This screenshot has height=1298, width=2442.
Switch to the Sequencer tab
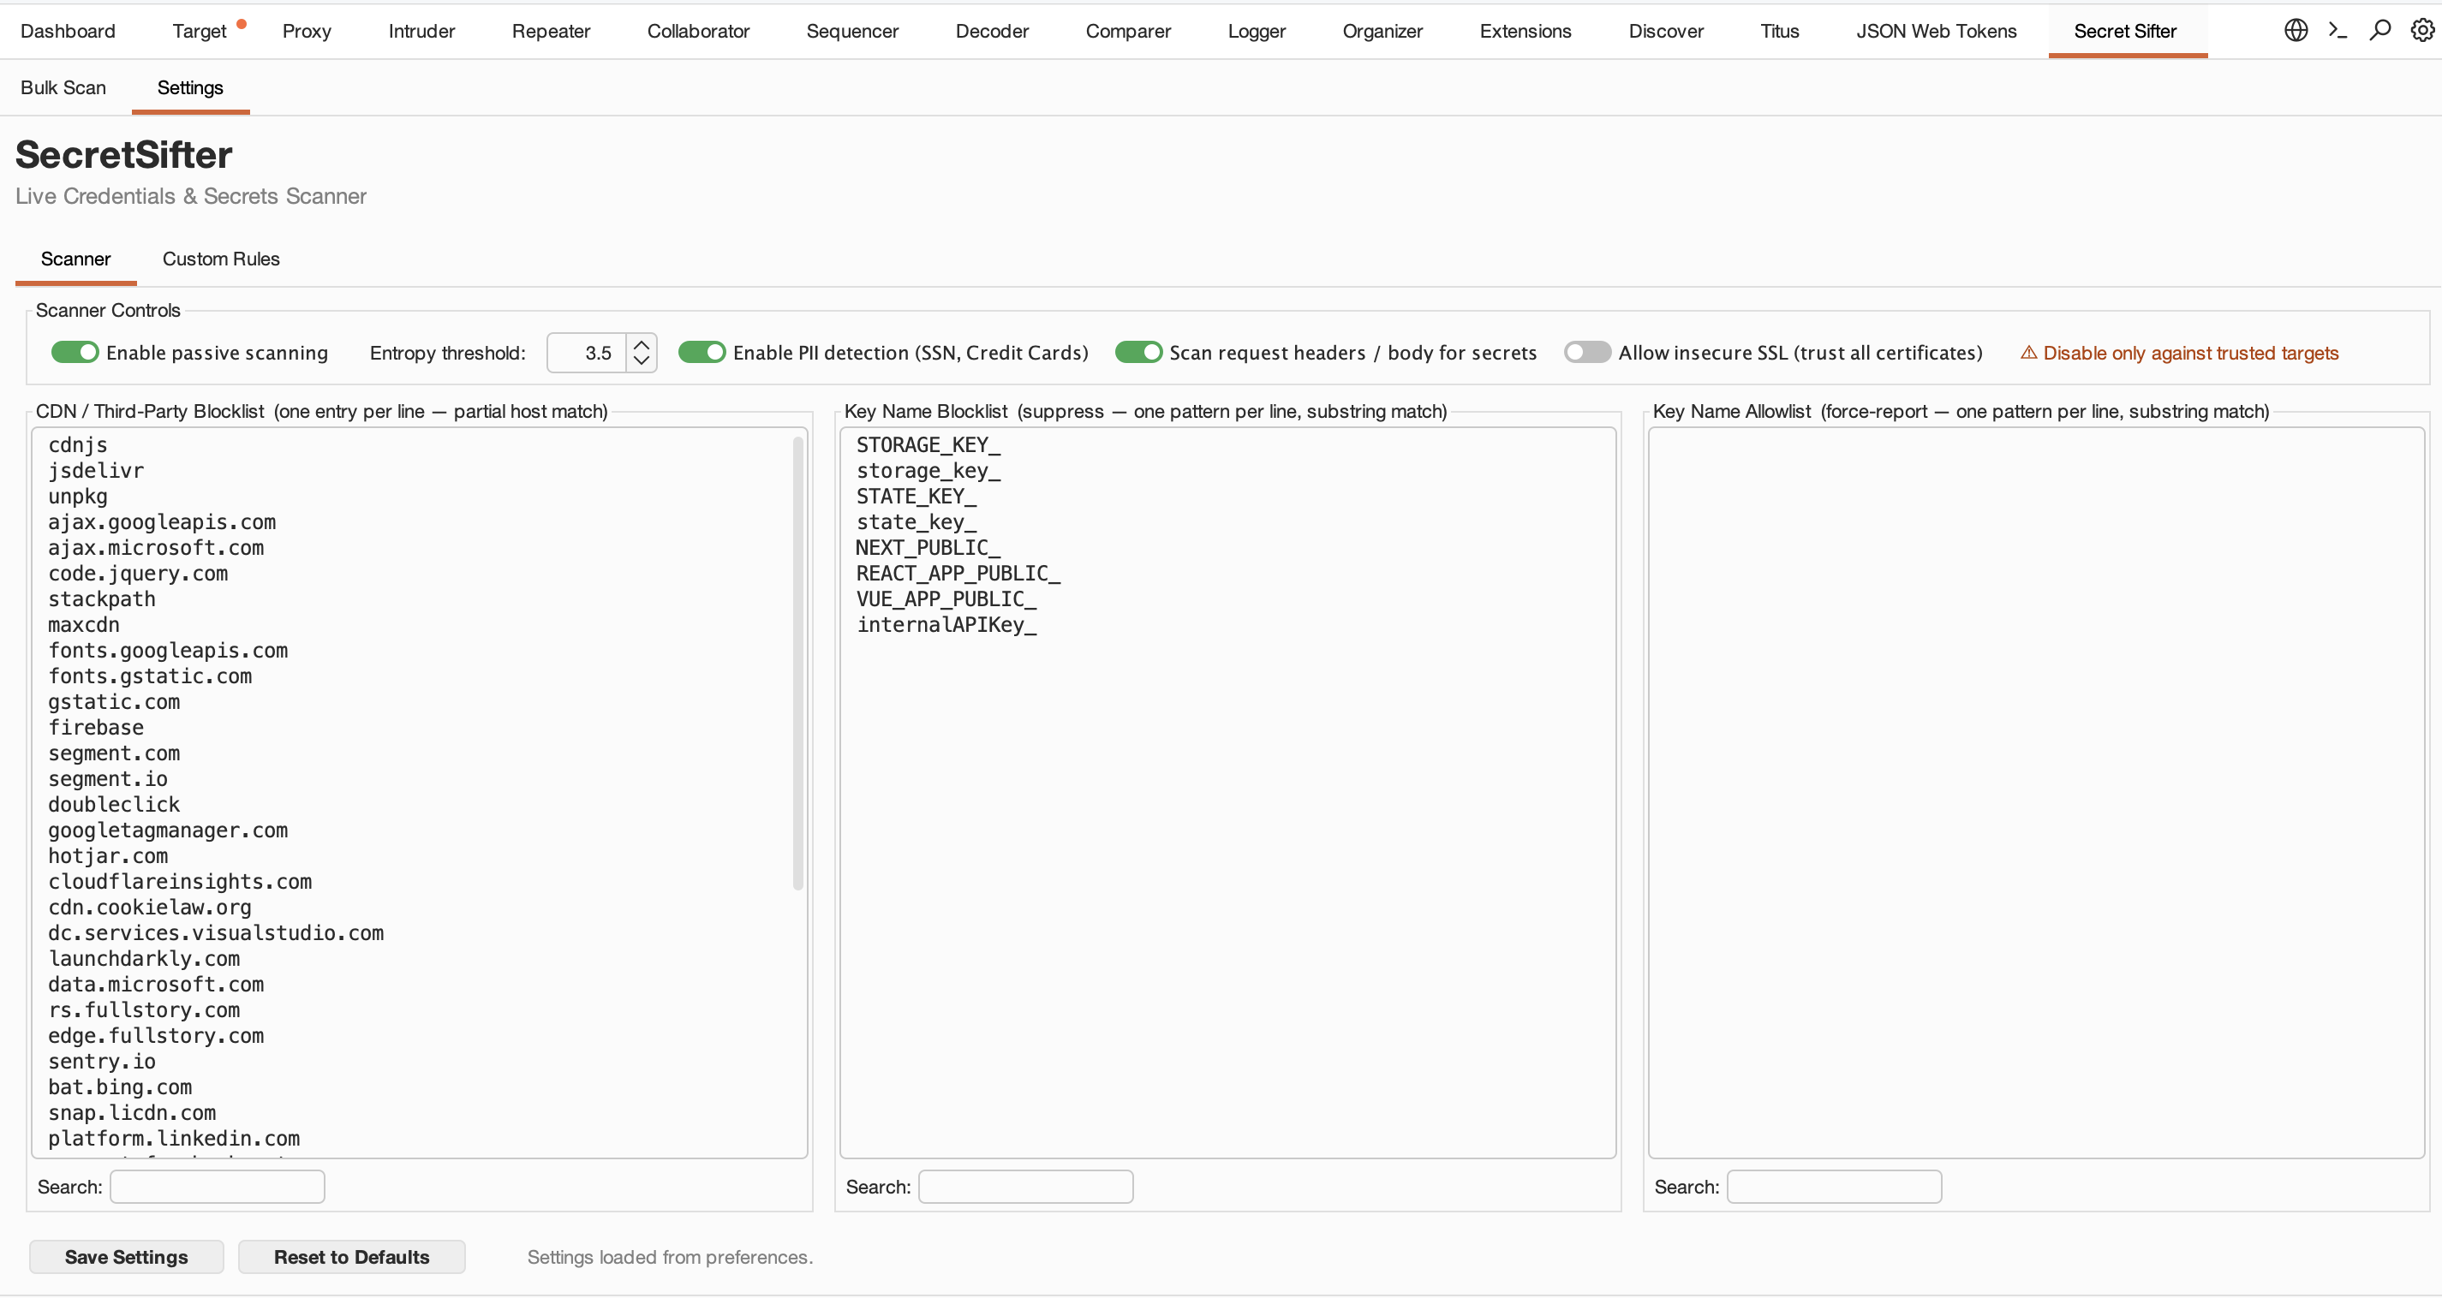tap(852, 30)
